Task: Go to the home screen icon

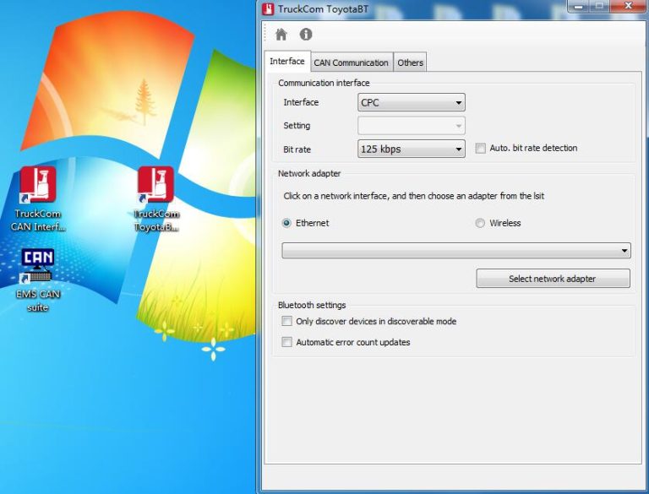Action: [281, 35]
